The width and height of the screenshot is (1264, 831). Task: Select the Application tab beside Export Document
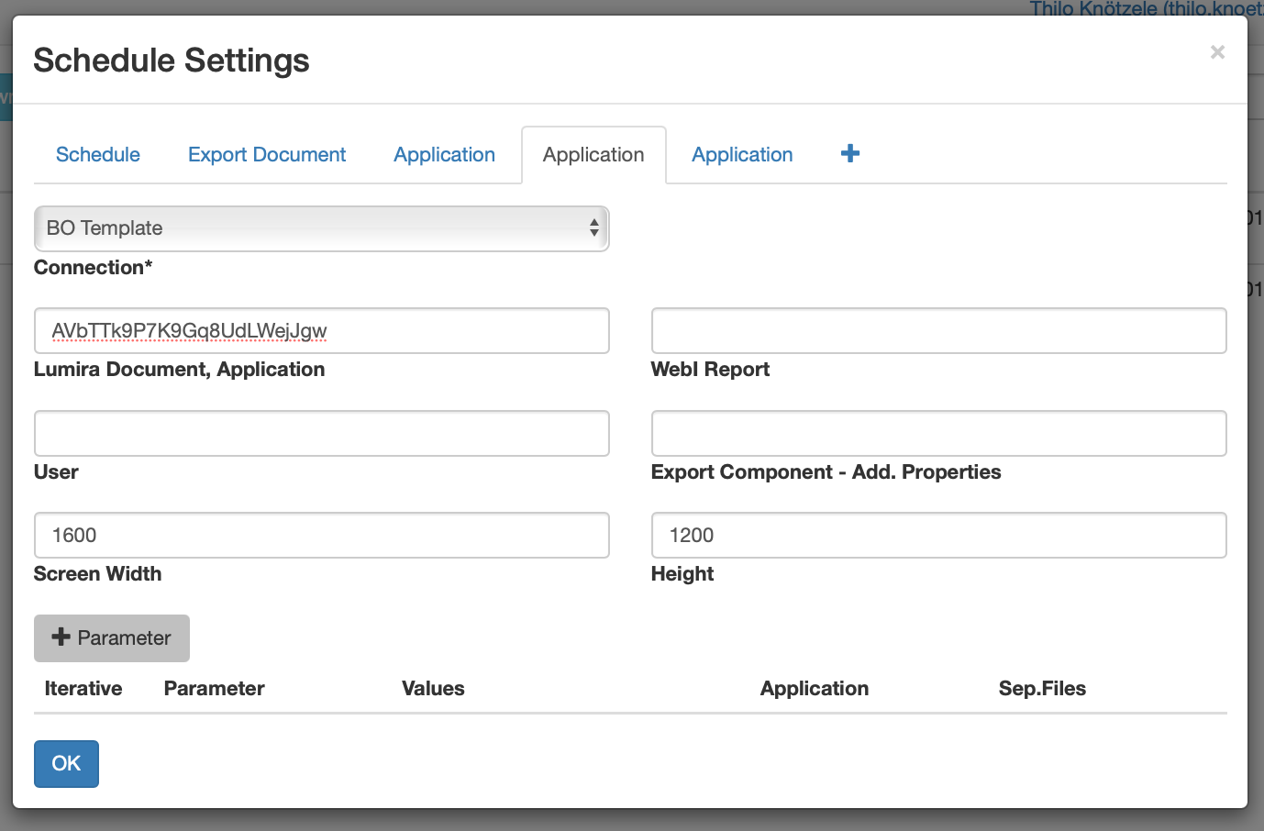pyautogui.click(x=445, y=154)
